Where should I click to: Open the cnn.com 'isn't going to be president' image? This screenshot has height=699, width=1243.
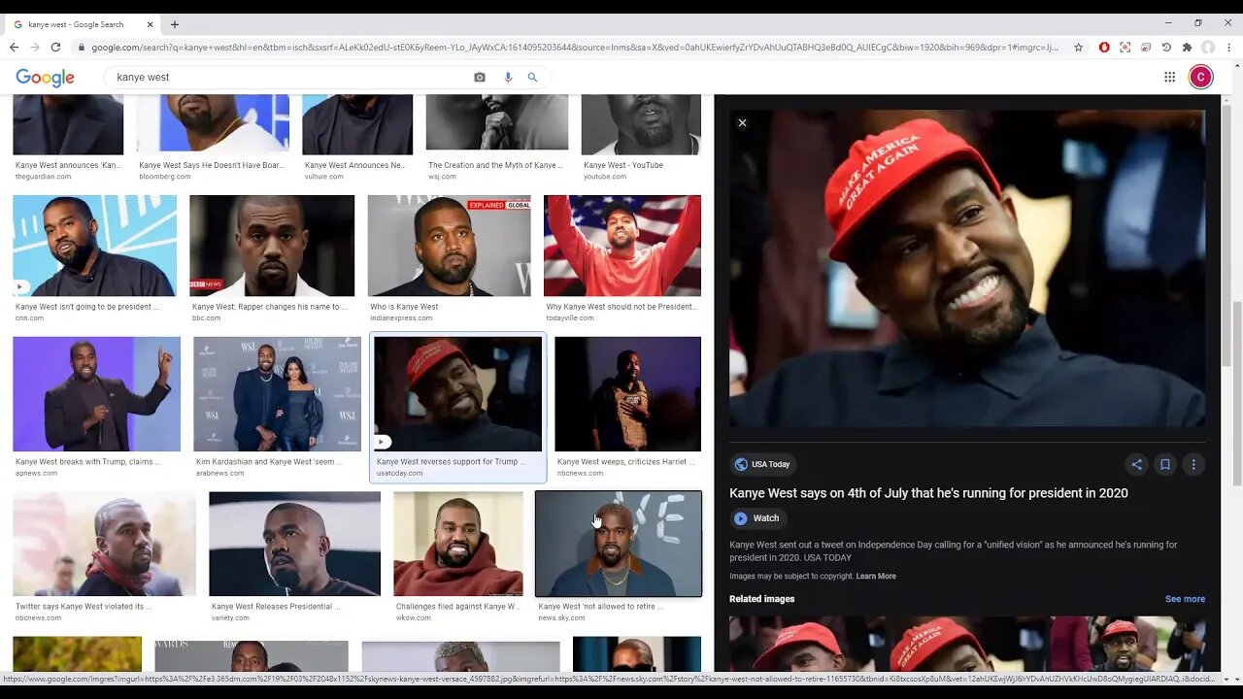point(95,246)
